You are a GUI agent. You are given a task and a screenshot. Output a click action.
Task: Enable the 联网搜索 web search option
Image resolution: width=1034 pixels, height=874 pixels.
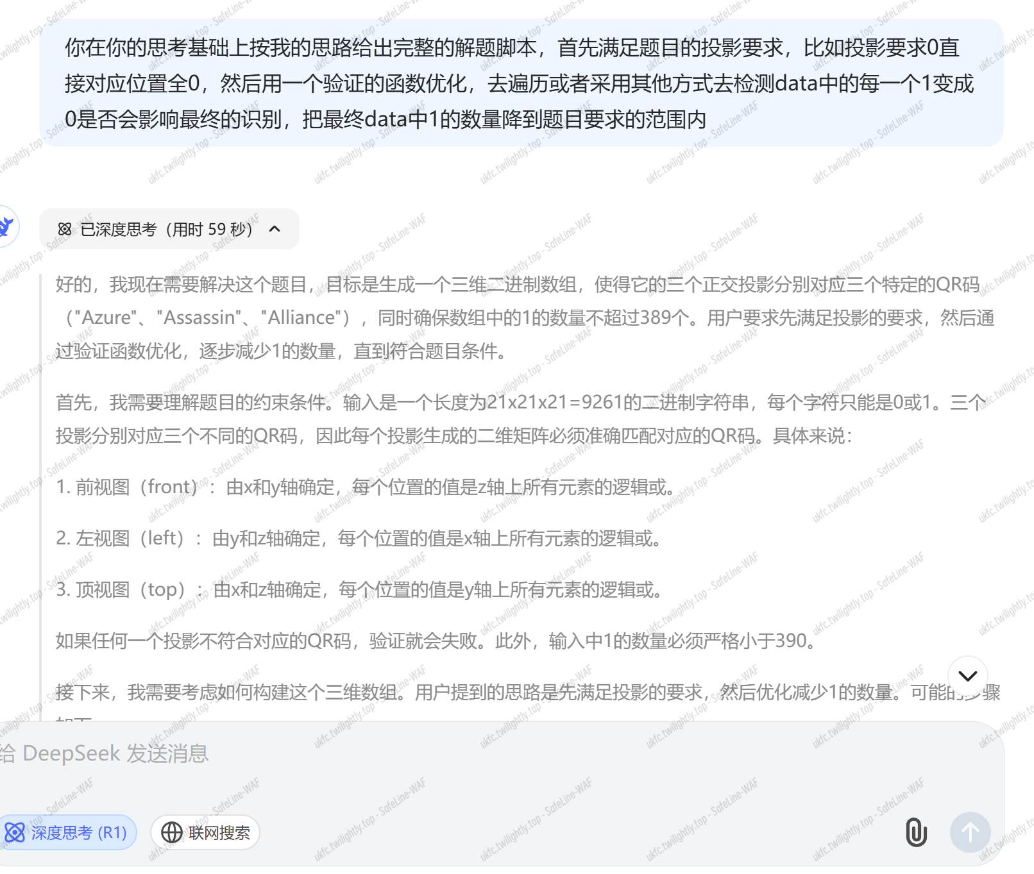click(205, 832)
